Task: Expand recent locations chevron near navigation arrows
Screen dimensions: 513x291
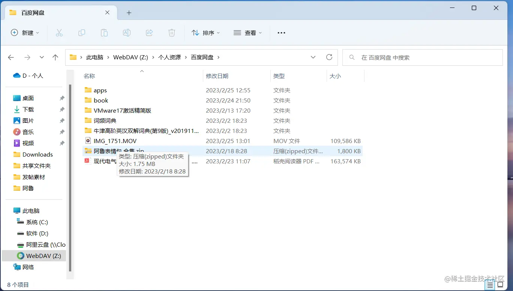Action: pyautogui.click(x=42, y=57)
